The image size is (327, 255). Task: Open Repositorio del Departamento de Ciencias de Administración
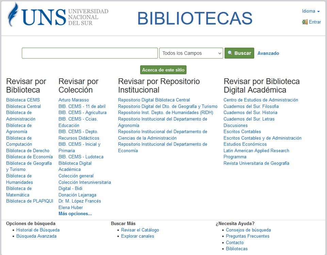pyautogui.click(x=162, y=135)
